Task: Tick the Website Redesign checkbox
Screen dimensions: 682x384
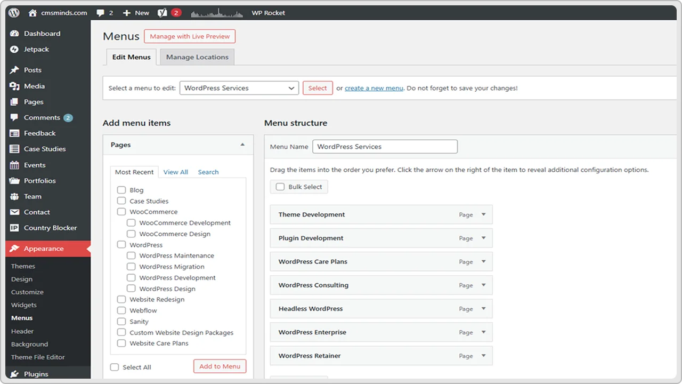Action: (x=121, y=299)
